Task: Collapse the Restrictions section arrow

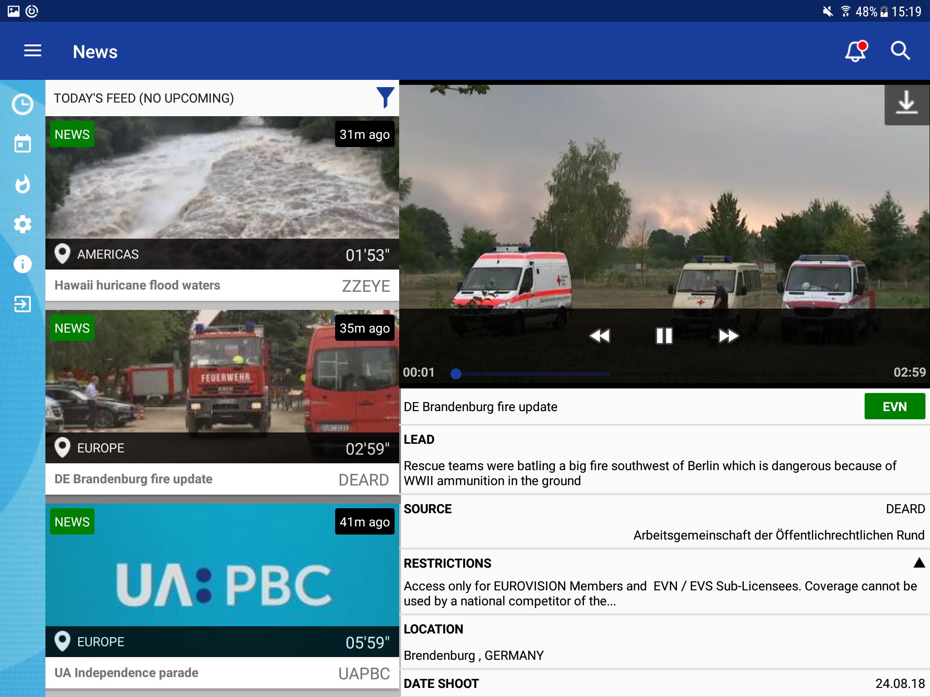Action: pyautogui.click(x=919, y=563)
